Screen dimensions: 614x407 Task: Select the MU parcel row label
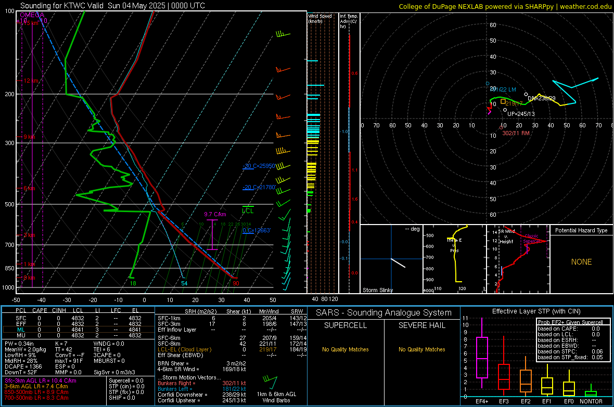pyautogui.click(x=21, y=335)
